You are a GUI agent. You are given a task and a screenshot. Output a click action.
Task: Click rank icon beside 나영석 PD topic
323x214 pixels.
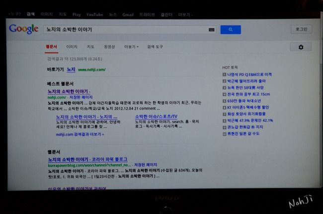coord(225,75)
